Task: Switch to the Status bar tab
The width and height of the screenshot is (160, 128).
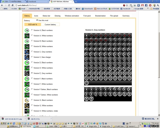Action: click(x=46, y=16)
